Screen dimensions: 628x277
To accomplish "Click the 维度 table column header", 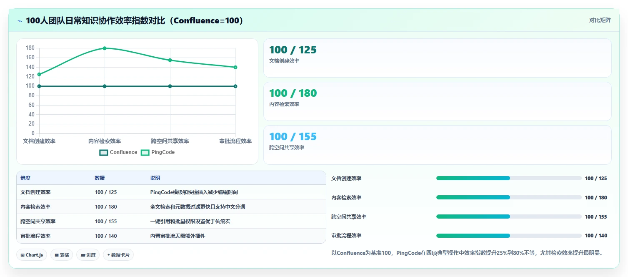I will (x=25, y=178).
